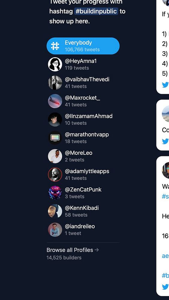Select the Everybody filter with hashtag icon
Screen dimensions: 169x300
click(x=83, y=46)
